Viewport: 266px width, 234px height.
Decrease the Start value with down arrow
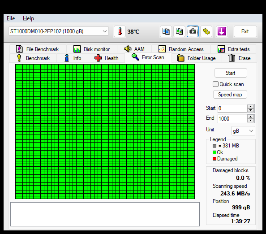click(x=251, y=110)
